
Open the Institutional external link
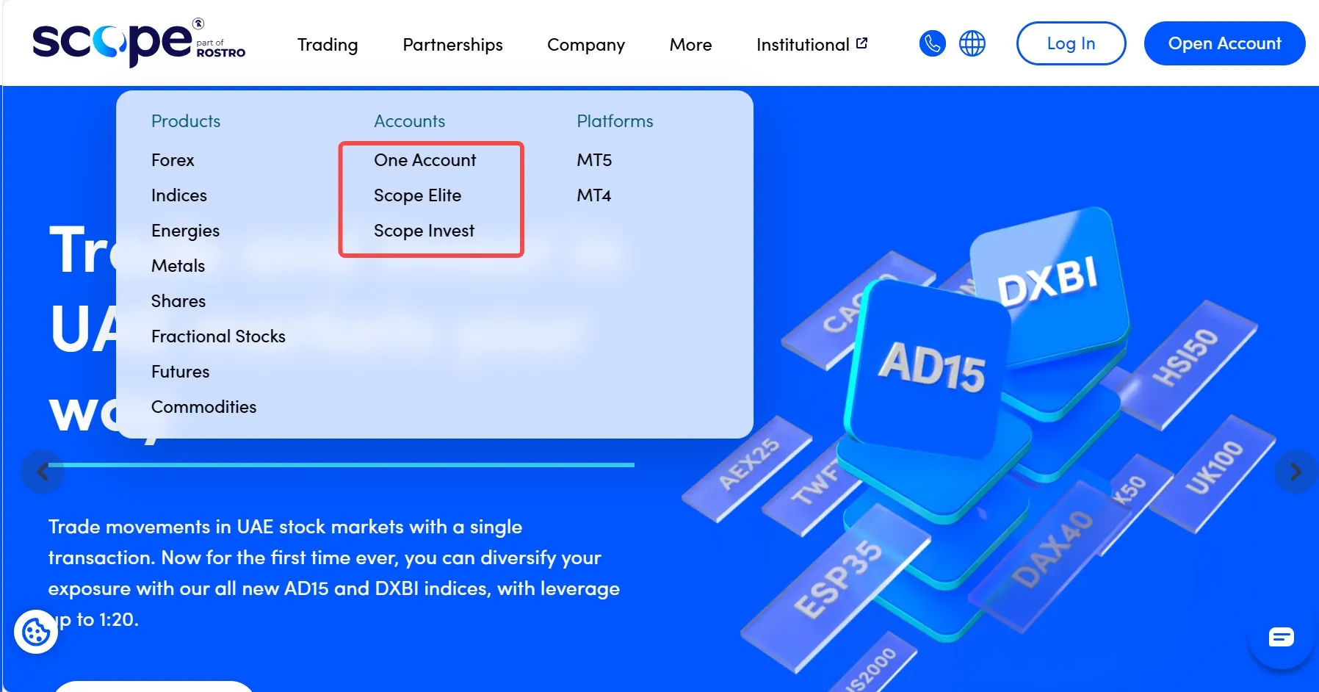812,45
